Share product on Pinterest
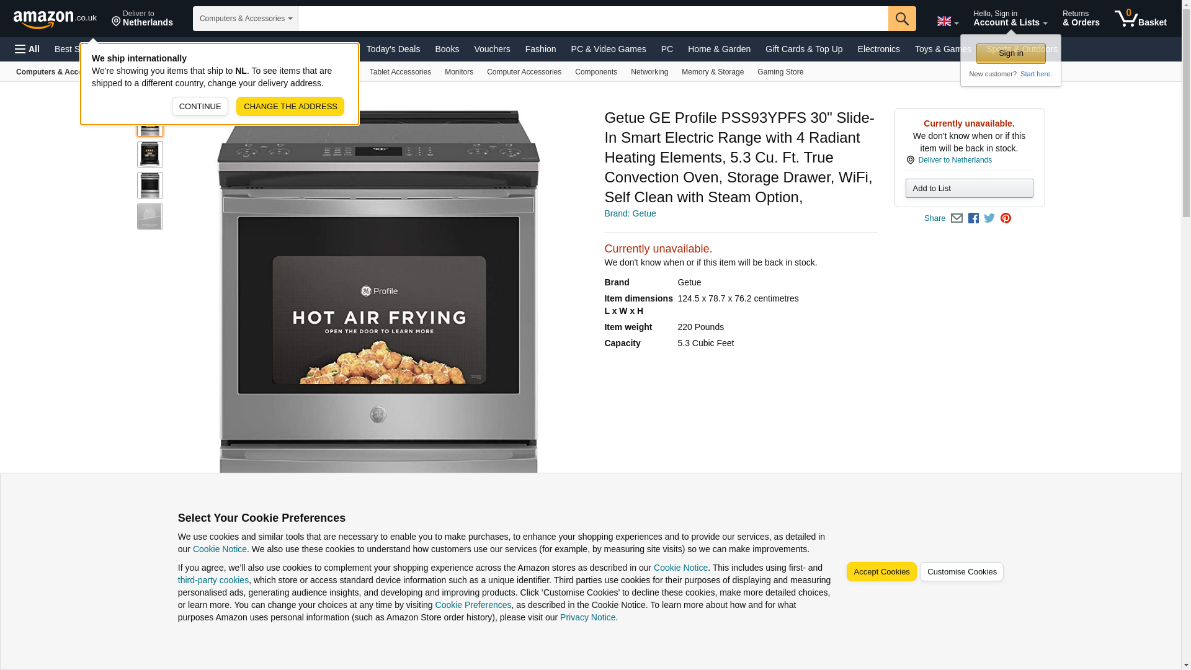The width and height of the screenshot is (1191, 670). click(1005, 218)
